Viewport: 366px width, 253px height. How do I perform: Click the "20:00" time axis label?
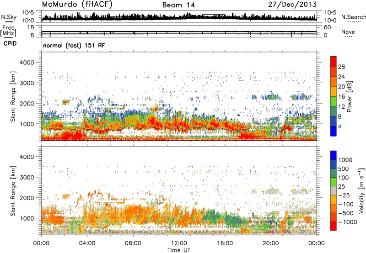pyautogui.click(x=270, y=243)
